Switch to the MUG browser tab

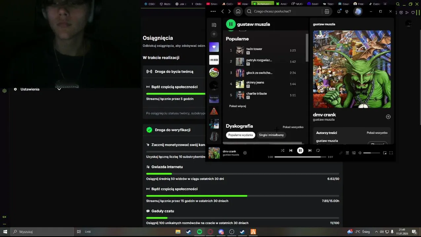click(x=298, y=4)
